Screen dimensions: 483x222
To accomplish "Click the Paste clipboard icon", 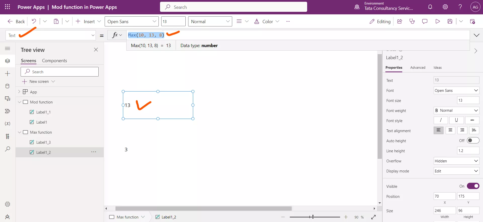I will coord(56,21).
